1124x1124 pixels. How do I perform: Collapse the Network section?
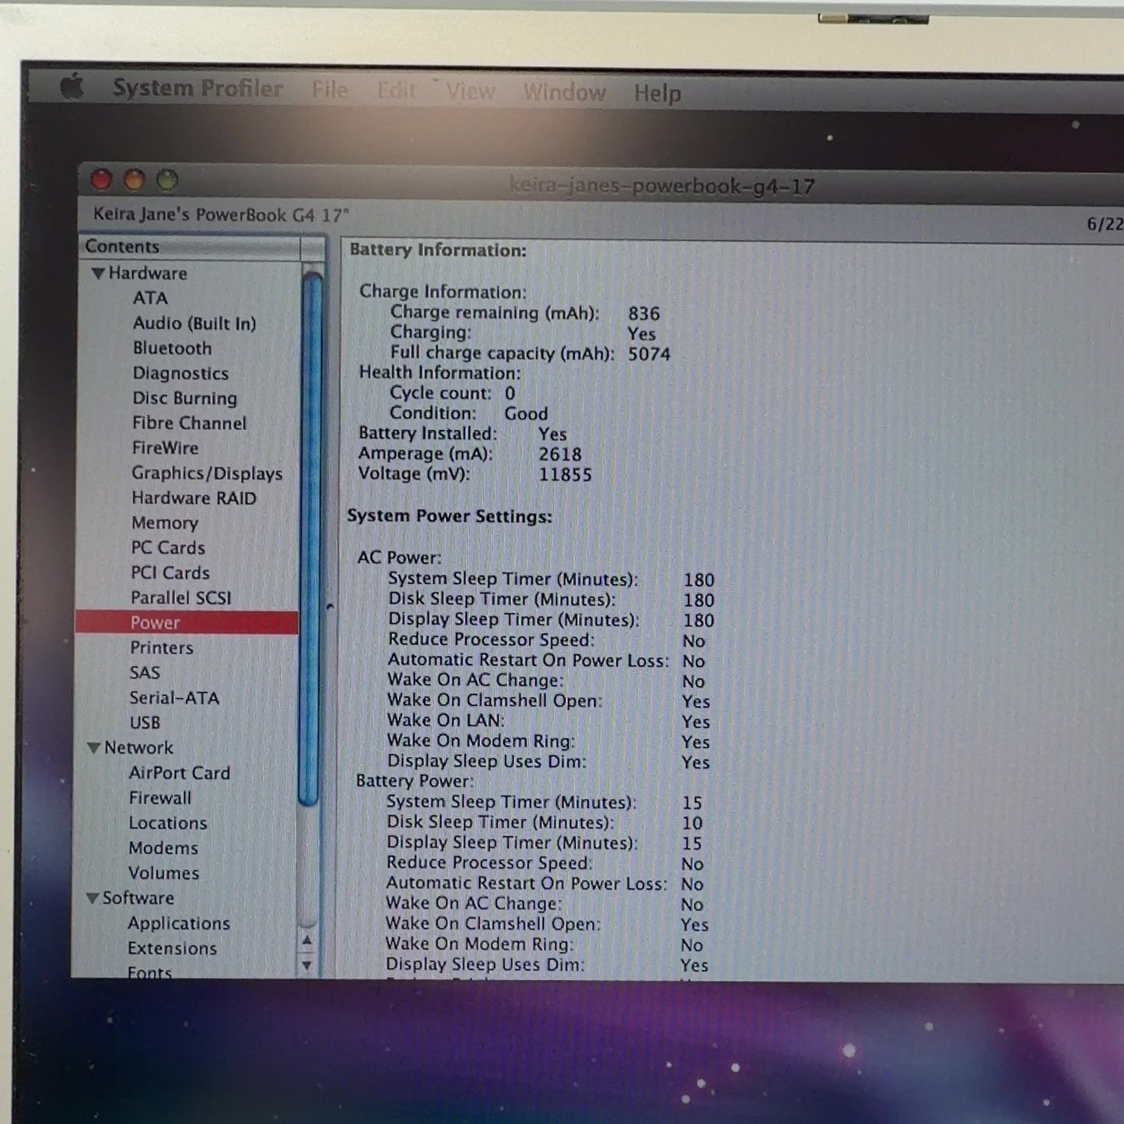pyautogui.click(x=94, y=748)
